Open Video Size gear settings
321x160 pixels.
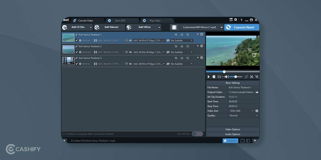pyautogui.click(x=257, y=111)
